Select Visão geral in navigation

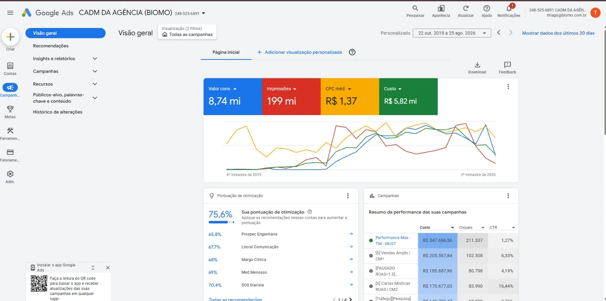point(66,33)
